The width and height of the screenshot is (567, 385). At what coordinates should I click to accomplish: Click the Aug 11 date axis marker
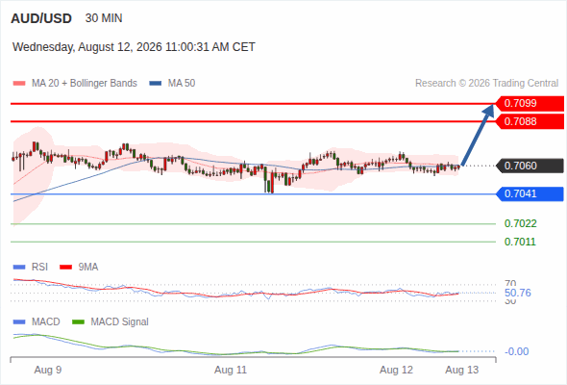231,371
